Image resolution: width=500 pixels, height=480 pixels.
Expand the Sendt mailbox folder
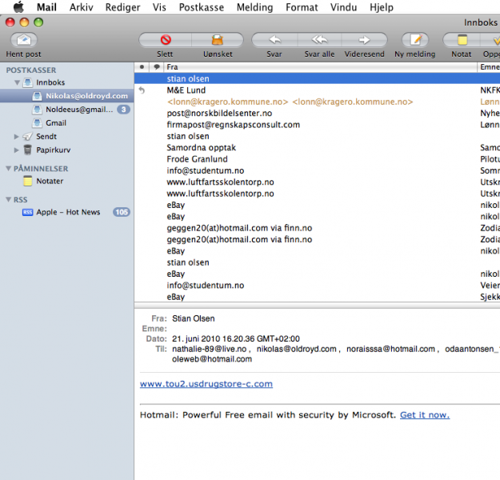(x=16, y=137)
